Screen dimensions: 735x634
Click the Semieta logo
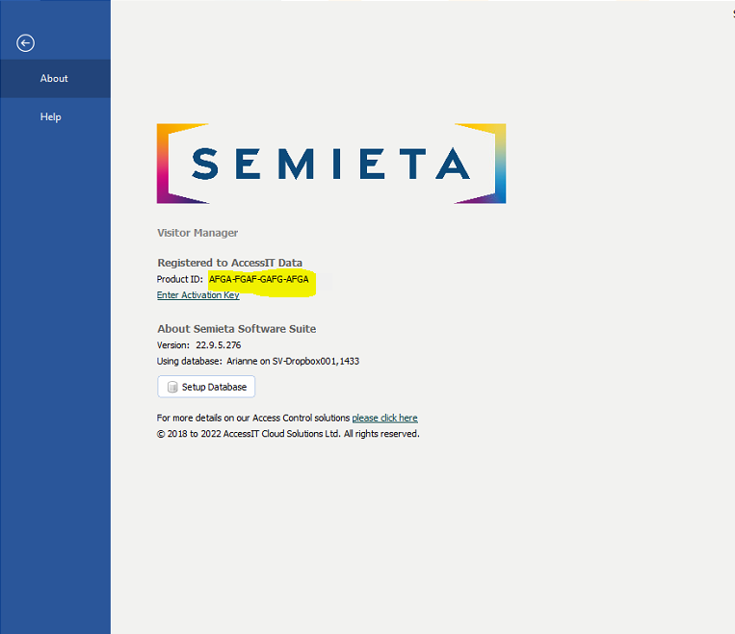(331, 164)
